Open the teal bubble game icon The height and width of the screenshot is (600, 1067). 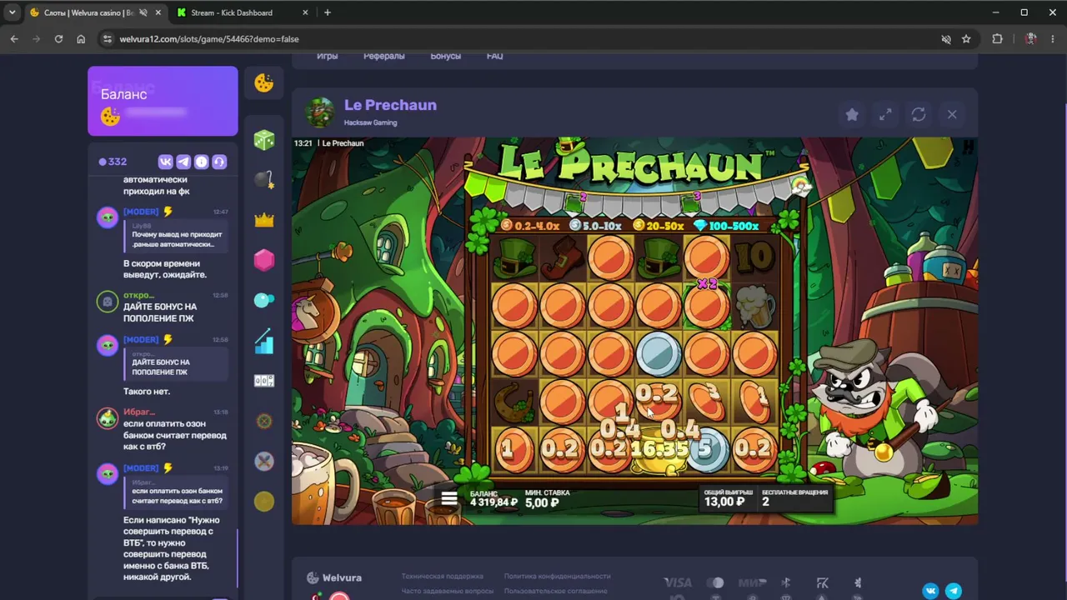(264, 300)
